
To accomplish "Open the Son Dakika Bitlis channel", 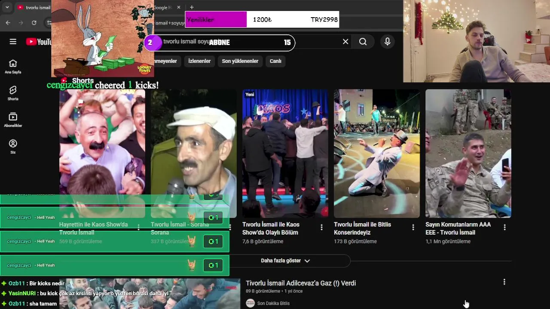I will [x=273, y=303].
